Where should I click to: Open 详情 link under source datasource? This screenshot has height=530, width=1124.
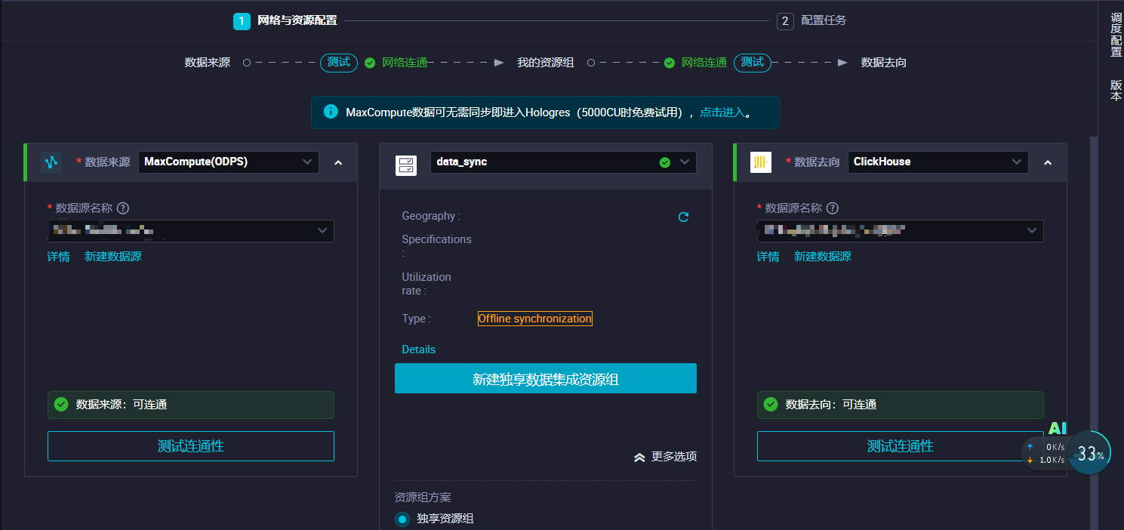(58, 257)
